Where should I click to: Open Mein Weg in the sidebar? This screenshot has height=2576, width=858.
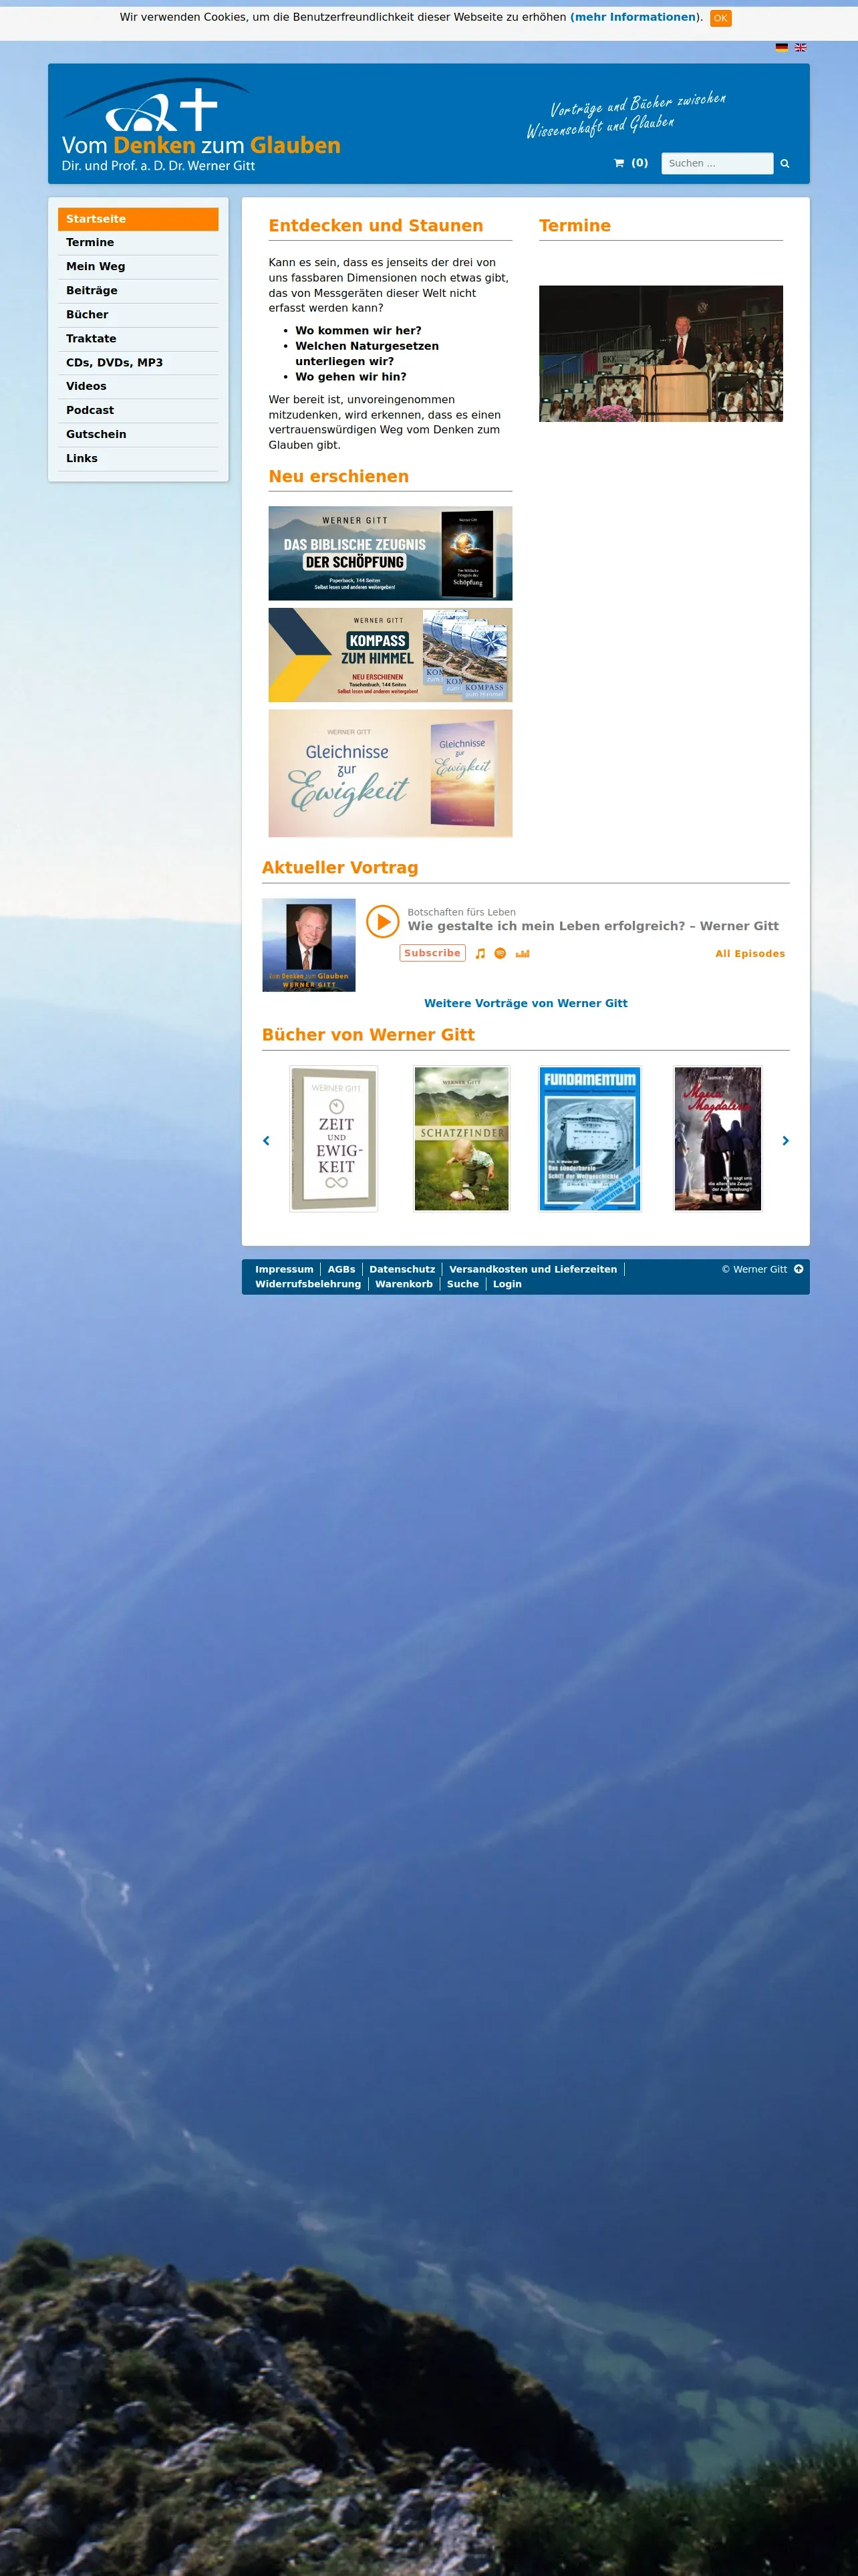click(138, 267)
